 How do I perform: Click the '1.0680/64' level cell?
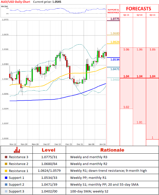point(49,164)
